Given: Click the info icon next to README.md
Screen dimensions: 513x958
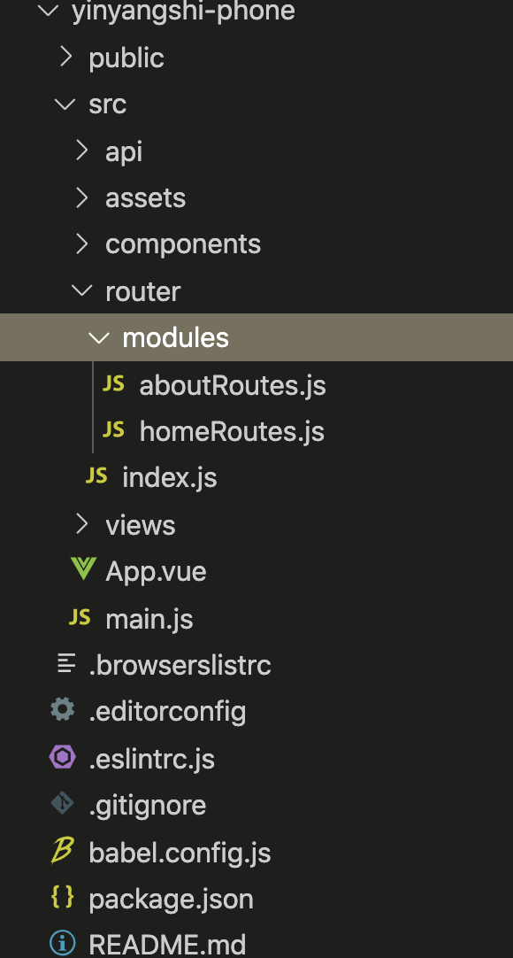Looking at the screenshot, I should click(x=62, y=944).
